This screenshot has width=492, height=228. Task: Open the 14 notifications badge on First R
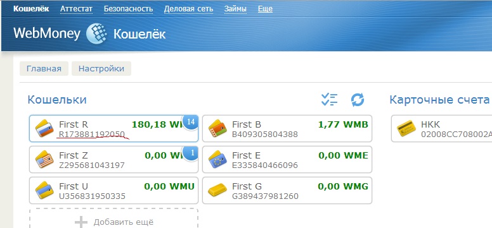[x=190, y=123]
